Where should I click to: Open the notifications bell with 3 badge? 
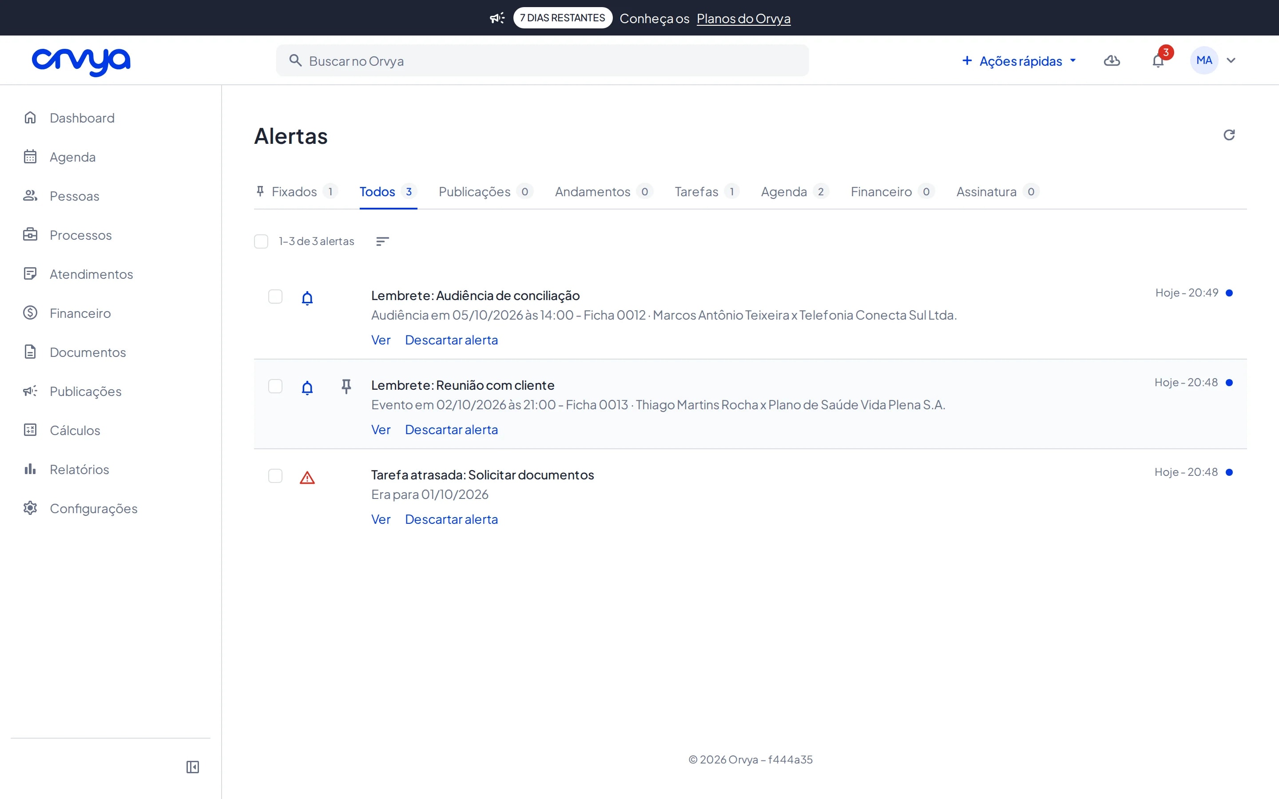point(1158,61)
